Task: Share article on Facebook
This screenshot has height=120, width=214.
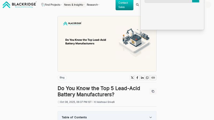Action: point(137,78)
